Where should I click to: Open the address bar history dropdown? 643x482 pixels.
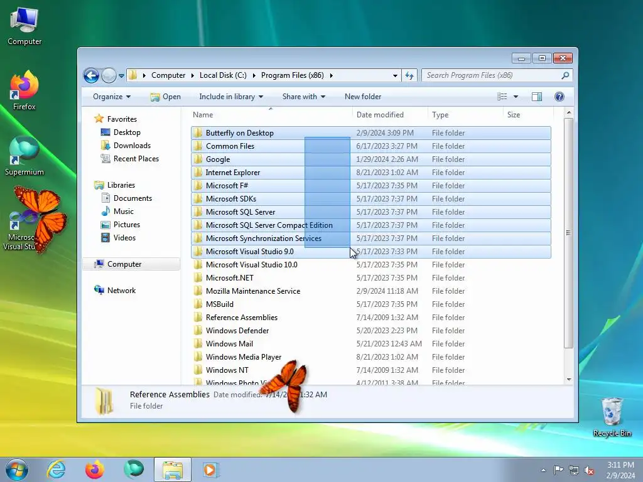(x=395, y=75)
